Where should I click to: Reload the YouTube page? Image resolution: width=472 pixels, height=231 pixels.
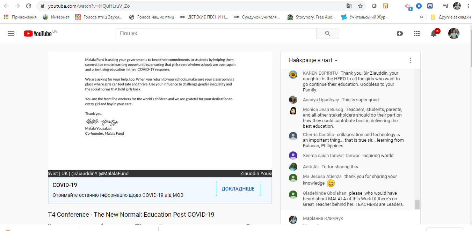pyautogui.click(x=29, y=6)
